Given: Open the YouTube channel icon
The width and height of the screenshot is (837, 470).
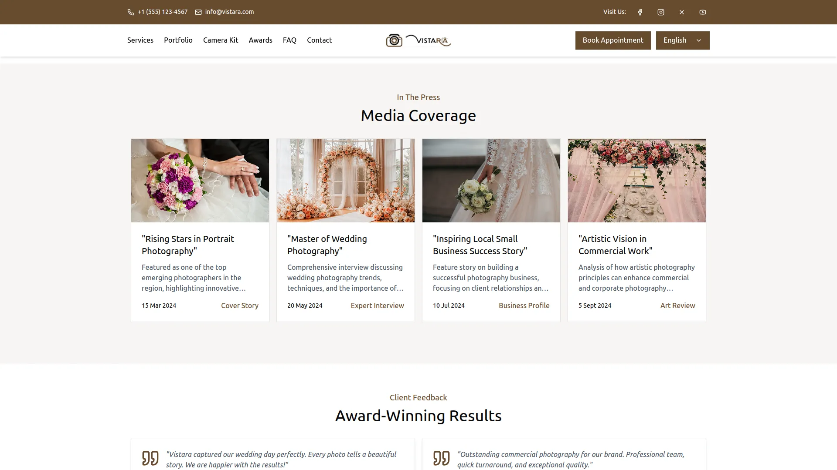Looking at the screenshot, I should coord(702,12).
